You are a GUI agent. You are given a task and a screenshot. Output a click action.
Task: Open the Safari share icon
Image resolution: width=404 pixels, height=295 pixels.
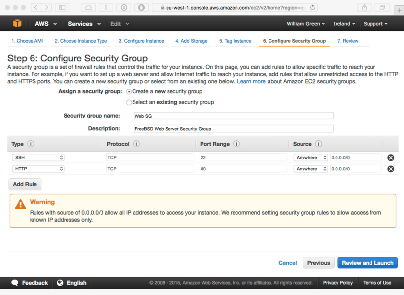[x=364, y=7]
